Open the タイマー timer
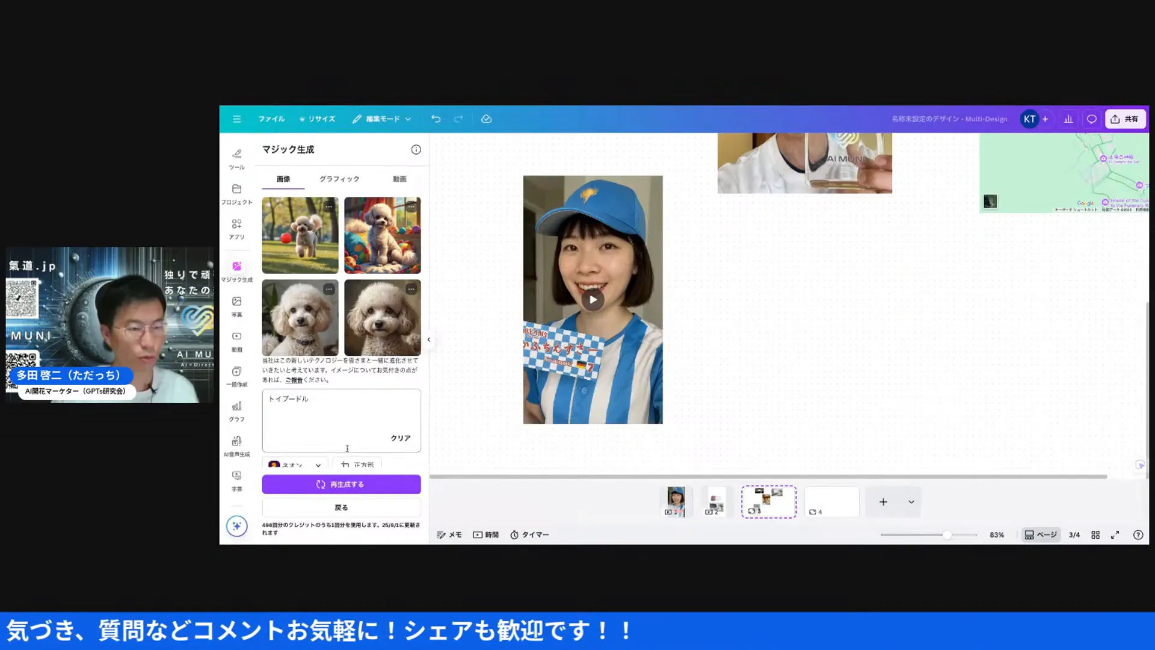 click(x=529, y=535)
